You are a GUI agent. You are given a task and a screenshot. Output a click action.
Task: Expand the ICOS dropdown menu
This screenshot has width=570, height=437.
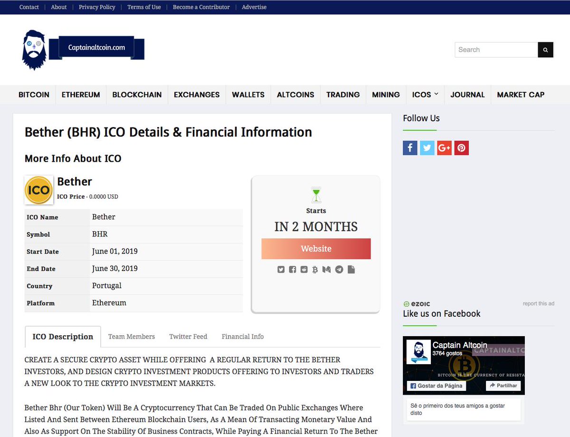pyautogui.click(x=425, y=95)
